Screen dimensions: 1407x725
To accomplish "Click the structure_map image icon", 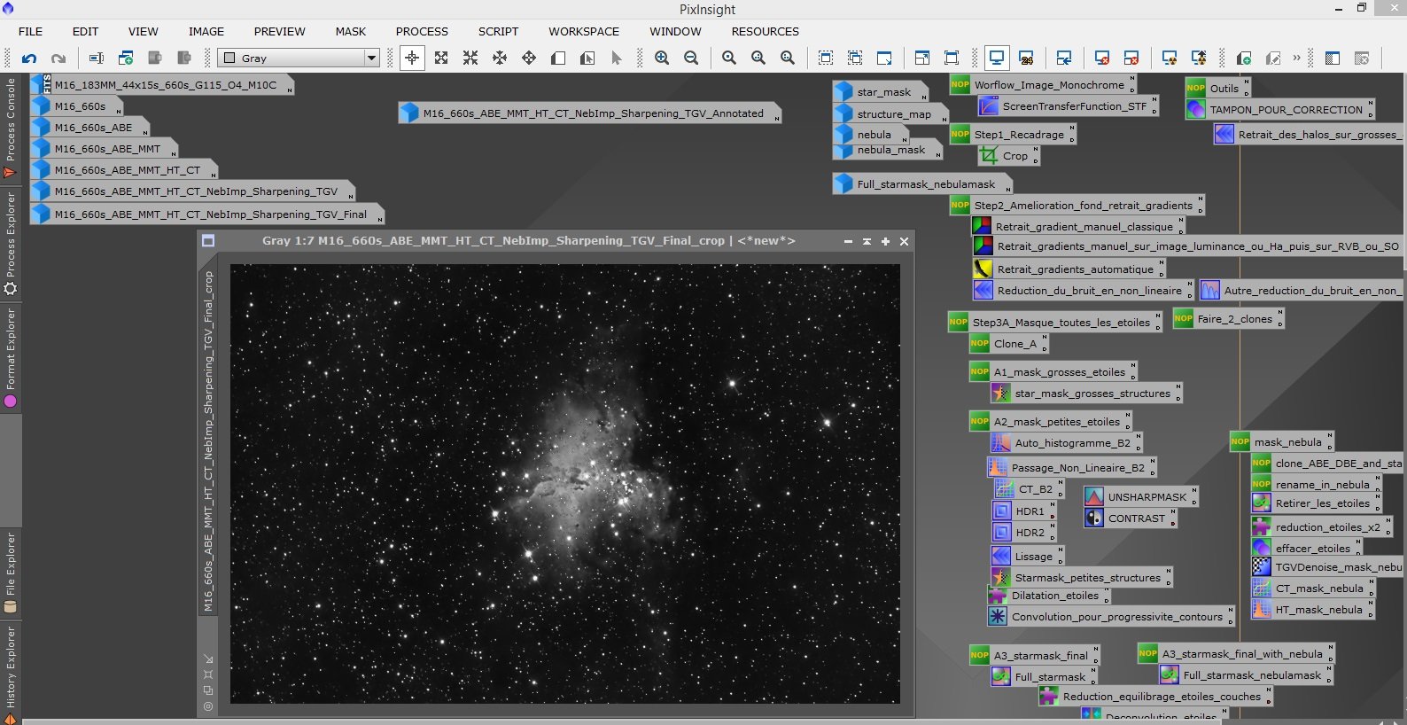I will pos(890,114).
